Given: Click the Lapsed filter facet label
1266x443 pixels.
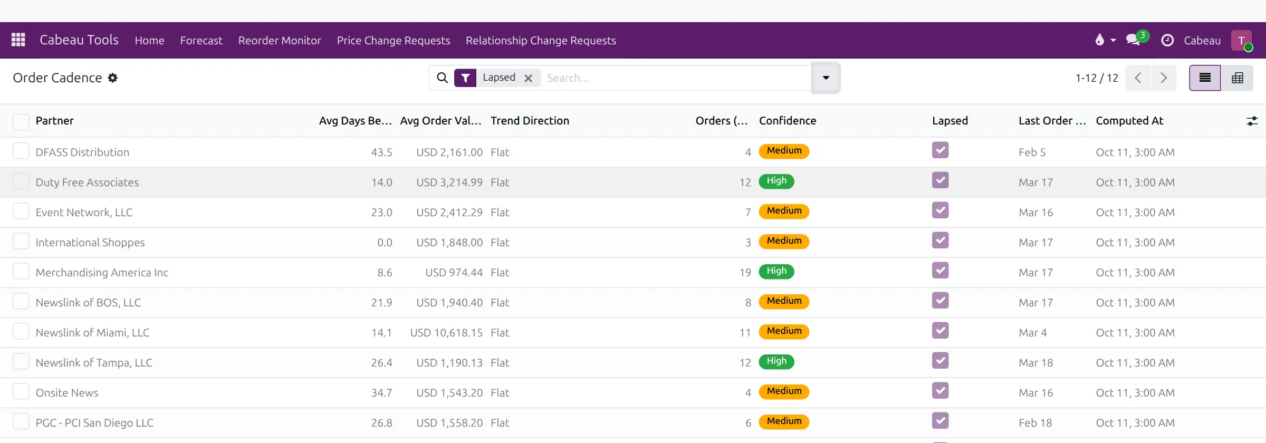Looking at the screenshot, I should [498, 78].
